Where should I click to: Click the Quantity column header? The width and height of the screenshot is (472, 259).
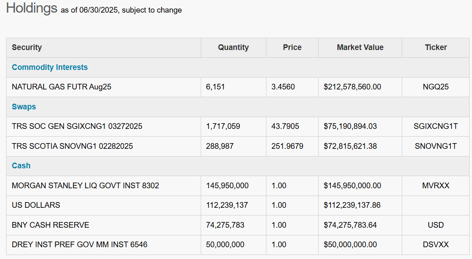[233, 48]
